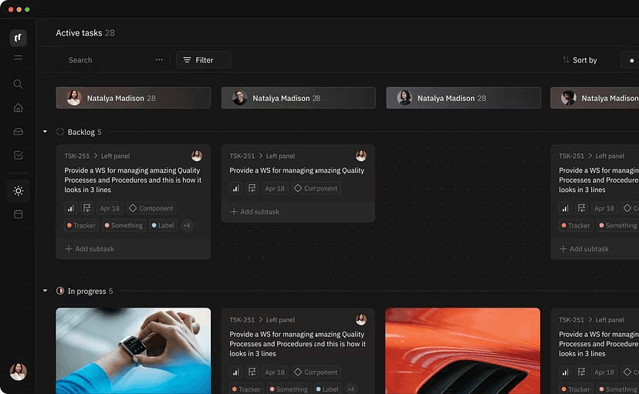Viewport: 639px width, 394px height.
Task: Click the In progress half-circle status icon
Action: click(x=60, y=291)
